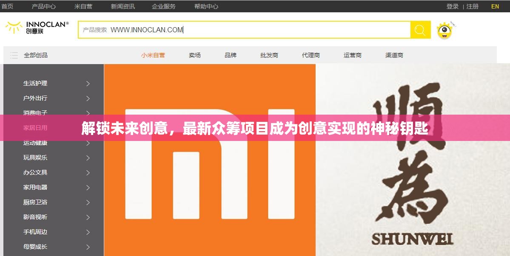Image resolution: width=510 pixels, height=256 pixels.
Task: Select the 批发商 tab
Action: coord(269,56)
